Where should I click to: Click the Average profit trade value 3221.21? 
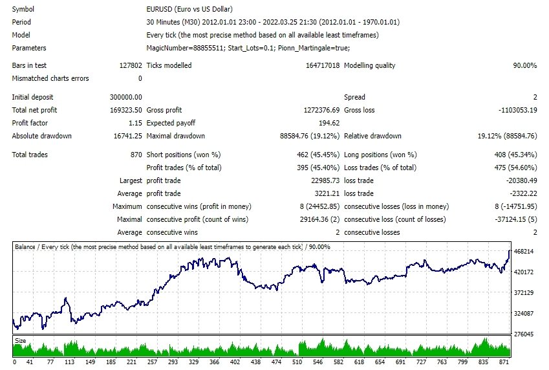click(x=327, y=194)
